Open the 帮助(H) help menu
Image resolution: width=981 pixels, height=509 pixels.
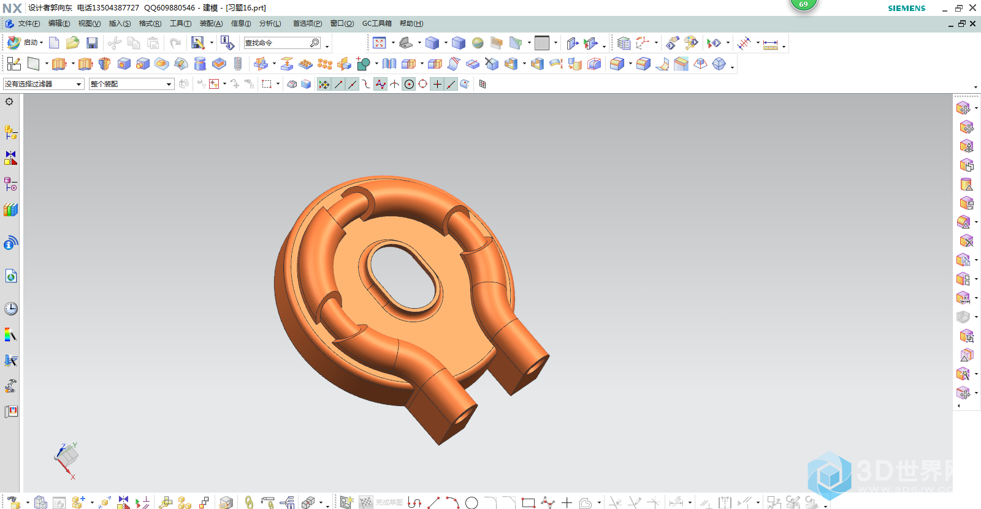click(x=411, y=23)
